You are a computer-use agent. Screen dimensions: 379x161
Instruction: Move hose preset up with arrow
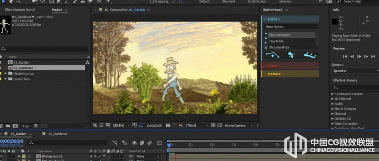266,34
